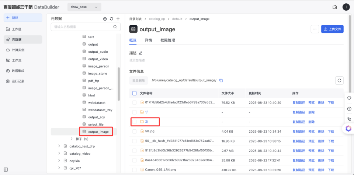The width and height of the screenshot is (354, 175).
Task: Copy path of 017f7b56d2b4d7 file
Action: point(299,103)
